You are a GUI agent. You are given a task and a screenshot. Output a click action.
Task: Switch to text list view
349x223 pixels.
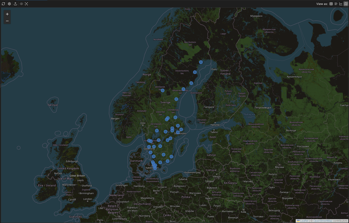[x=336, y=4]
